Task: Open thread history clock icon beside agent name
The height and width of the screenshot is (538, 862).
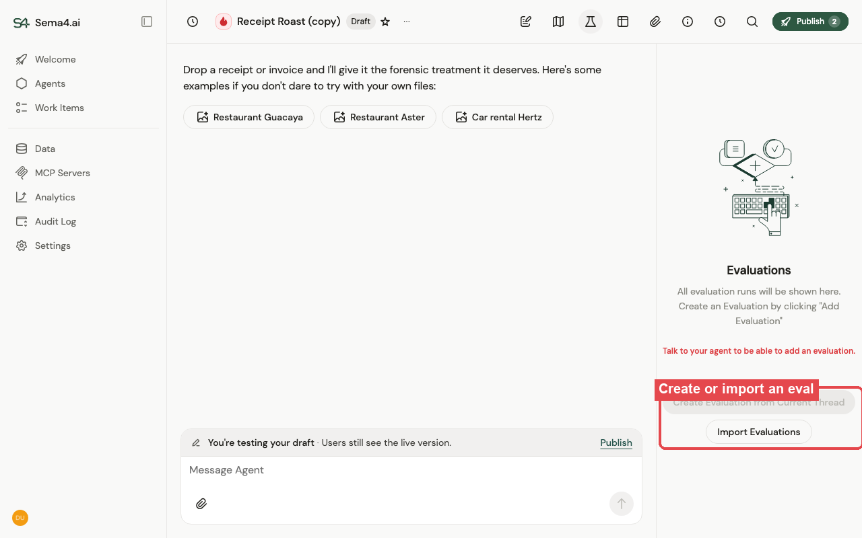Action: (193, 22)
